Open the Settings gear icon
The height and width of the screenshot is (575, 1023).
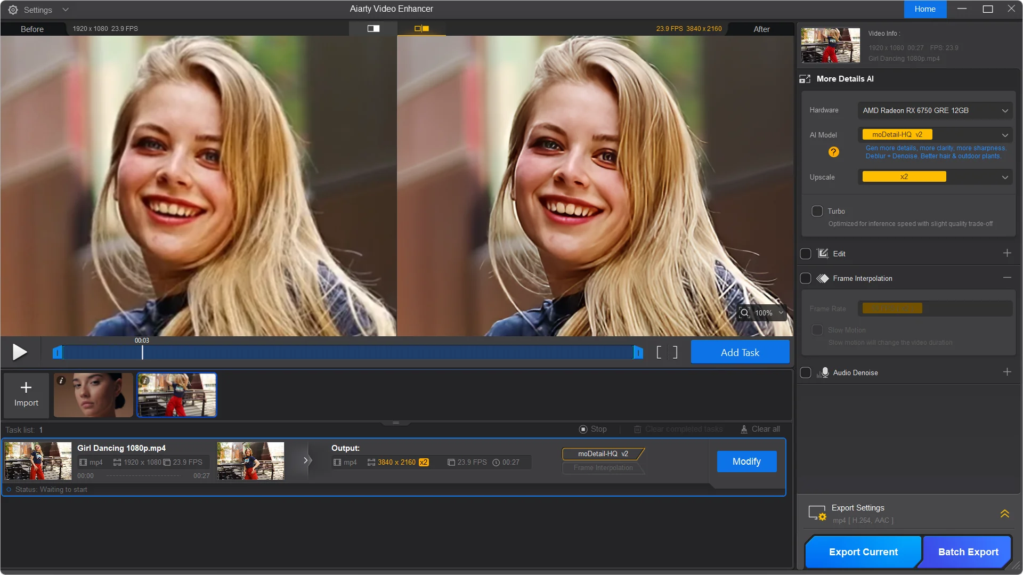[x=13, y=10]
